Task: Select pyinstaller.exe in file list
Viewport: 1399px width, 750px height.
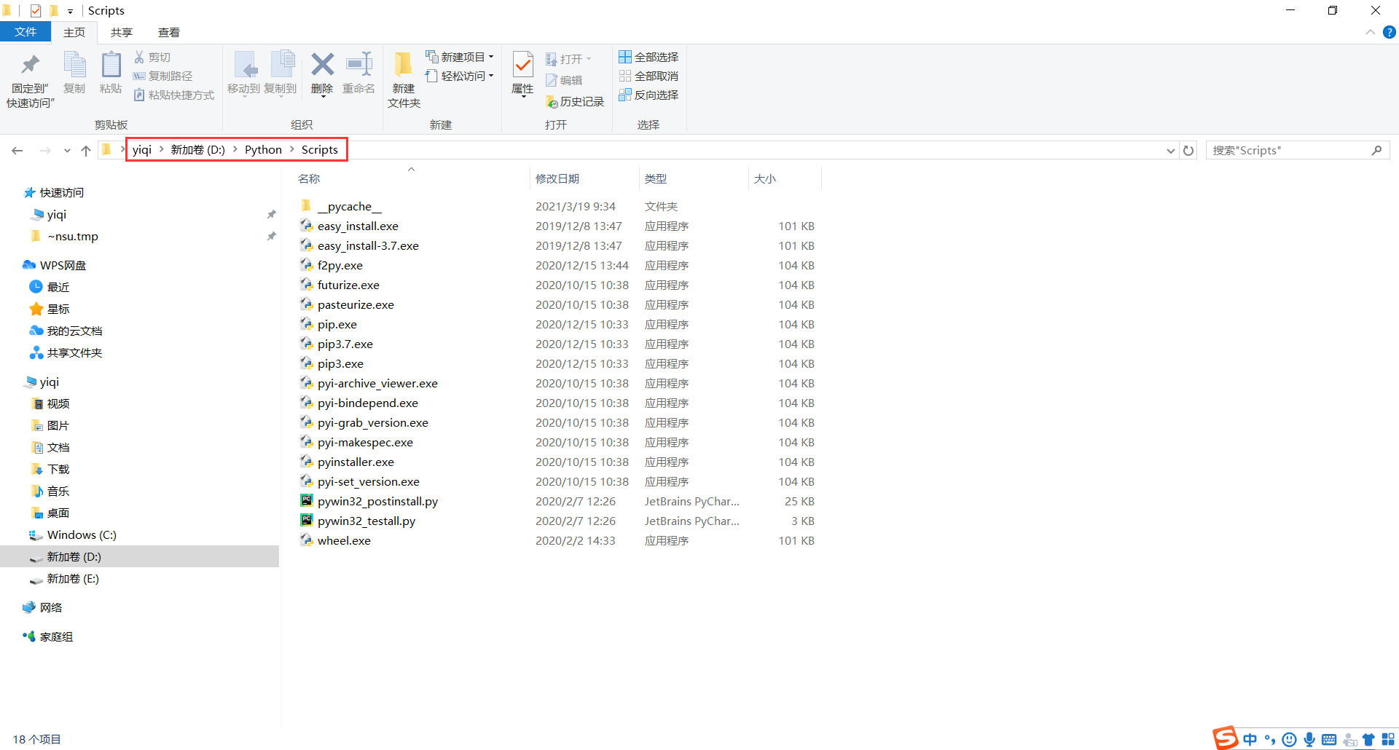Action: point(356,462)
